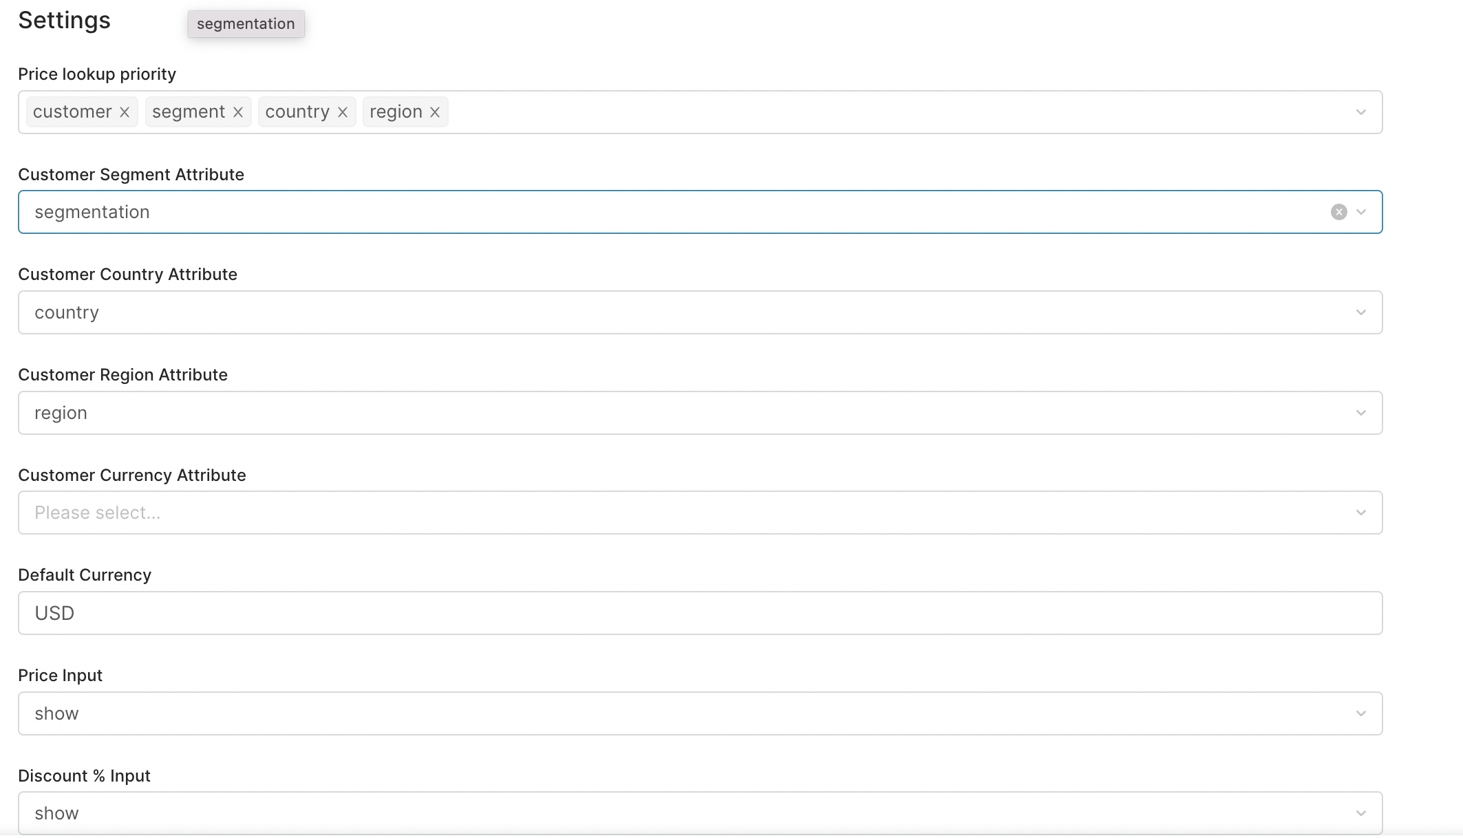Image resolution: width=1463 pixels, height=838 pixels.
Task: Click the customer tag in priority field
Action: (72, 112)
